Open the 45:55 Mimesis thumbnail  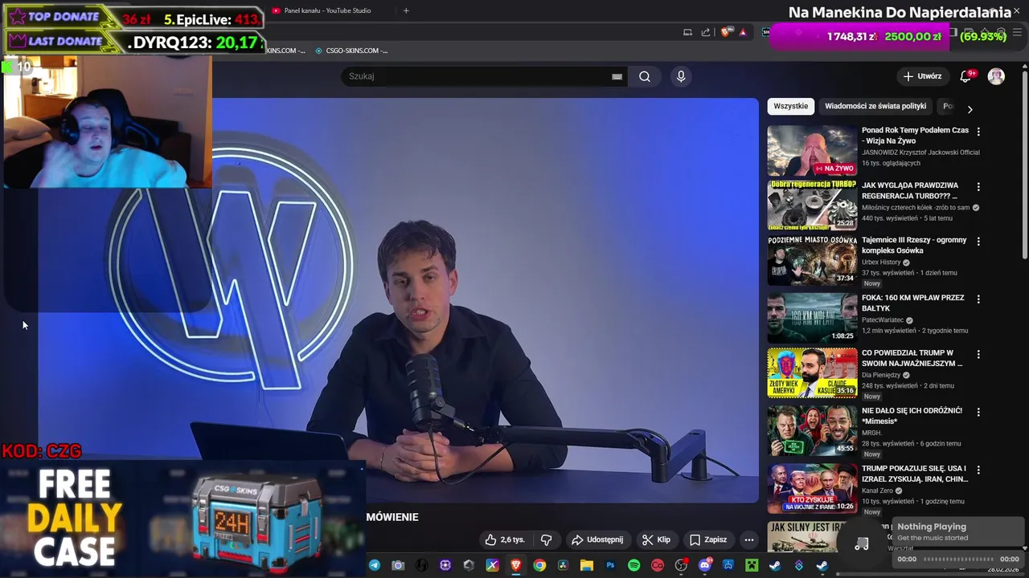pos(812,431)
